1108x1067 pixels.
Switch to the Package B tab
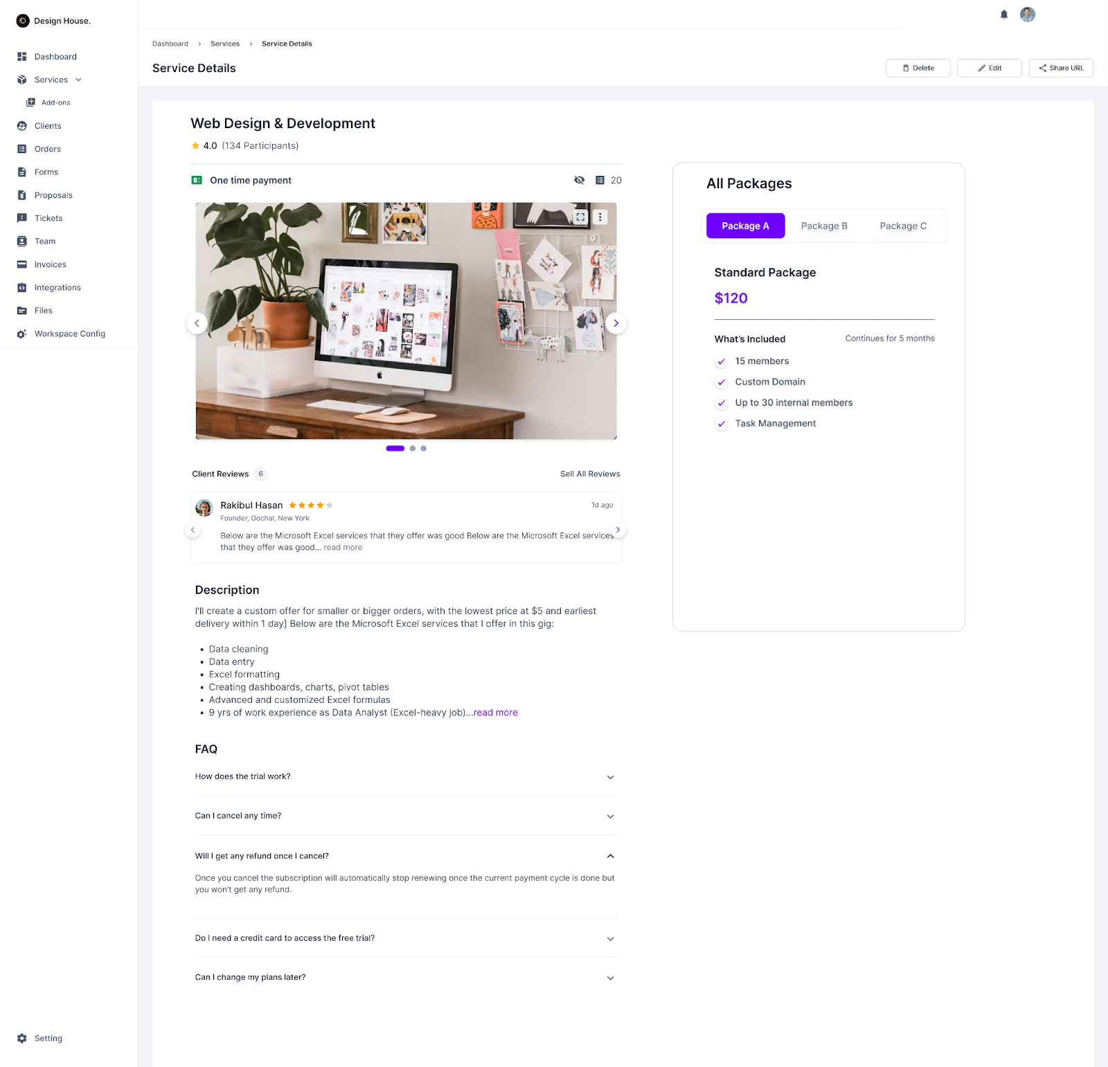tap(824, 225)
